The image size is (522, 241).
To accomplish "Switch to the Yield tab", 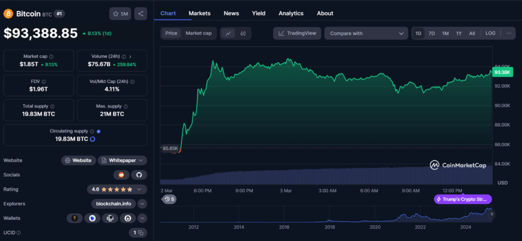I will (259, 13).
